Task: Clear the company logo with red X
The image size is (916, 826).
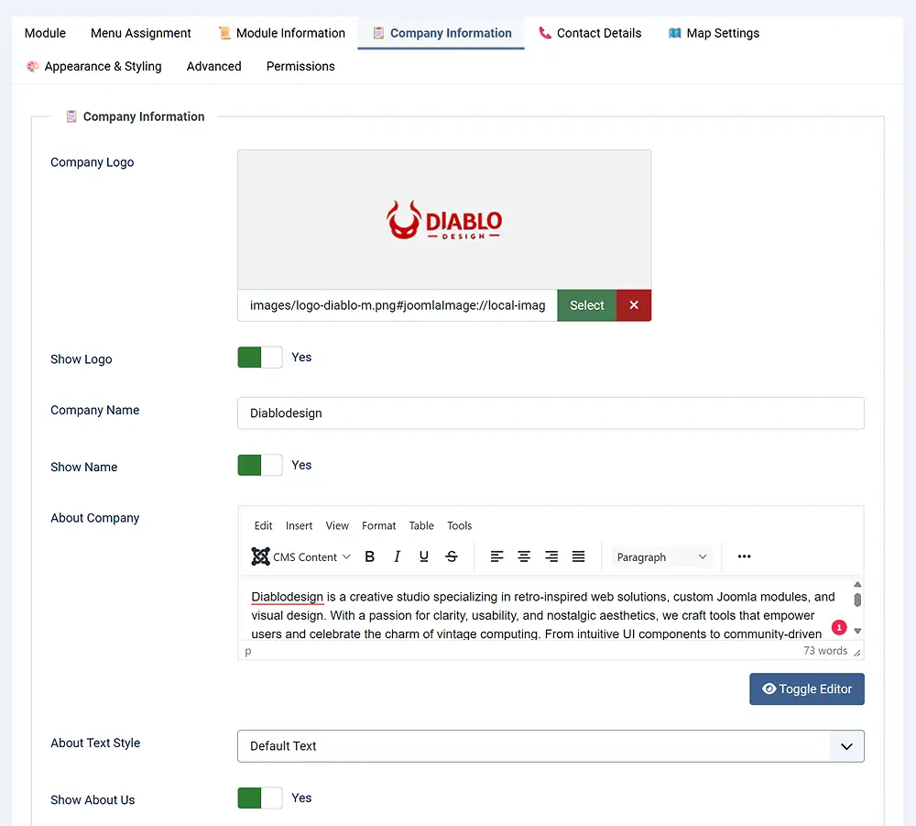Action: [634, 305]
